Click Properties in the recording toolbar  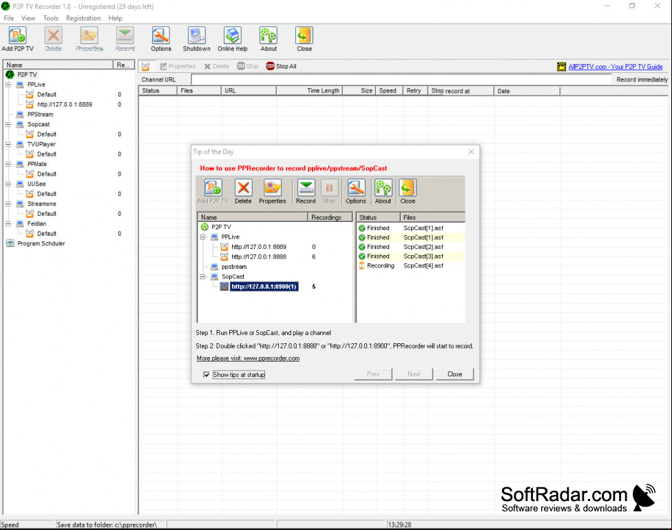click(178, 66)
